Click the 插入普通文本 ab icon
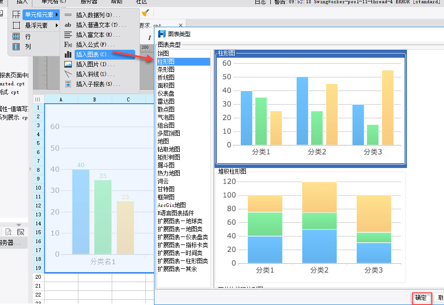The image size is (444, 305). [68, 25]
